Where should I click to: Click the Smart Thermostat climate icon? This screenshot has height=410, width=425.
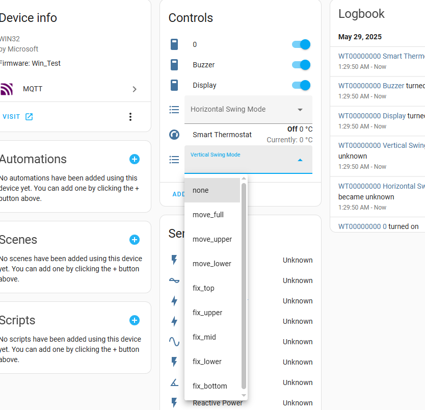pos(174,135)
